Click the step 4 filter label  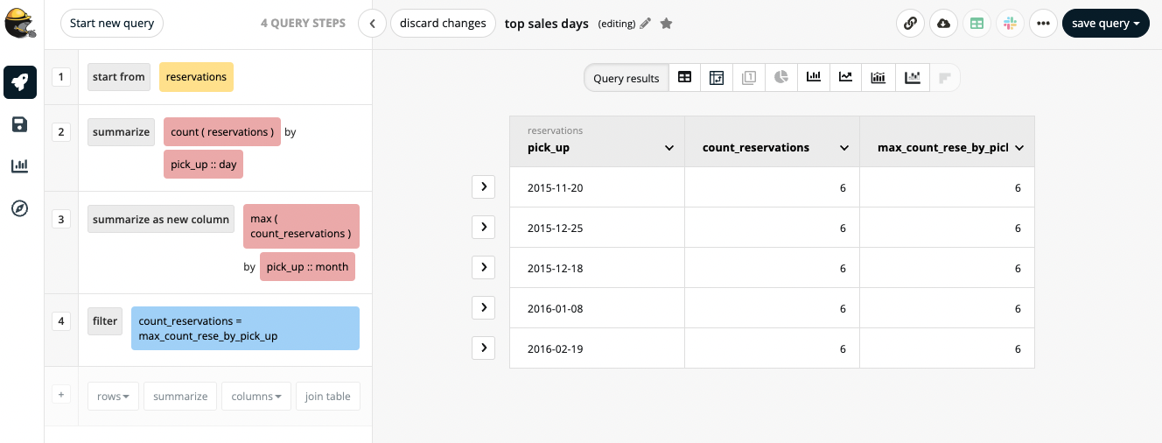tap(105, 321)
